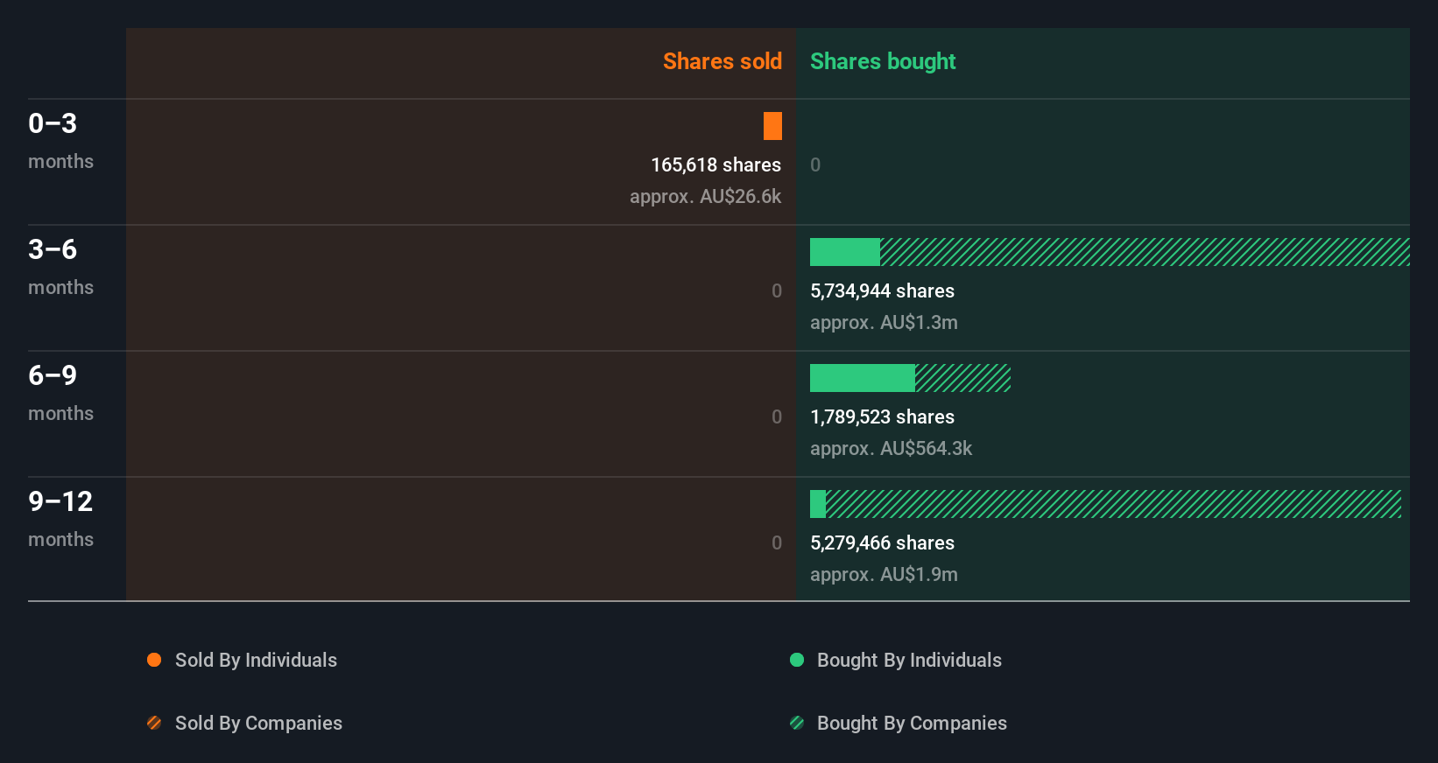
Task: Click the 3–6 months row label
Action: click(60, 266)
